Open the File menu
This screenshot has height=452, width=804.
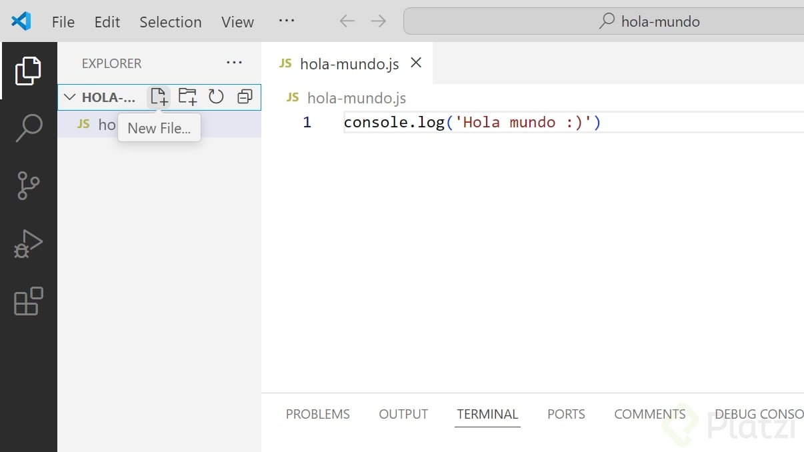pos(63,22)
